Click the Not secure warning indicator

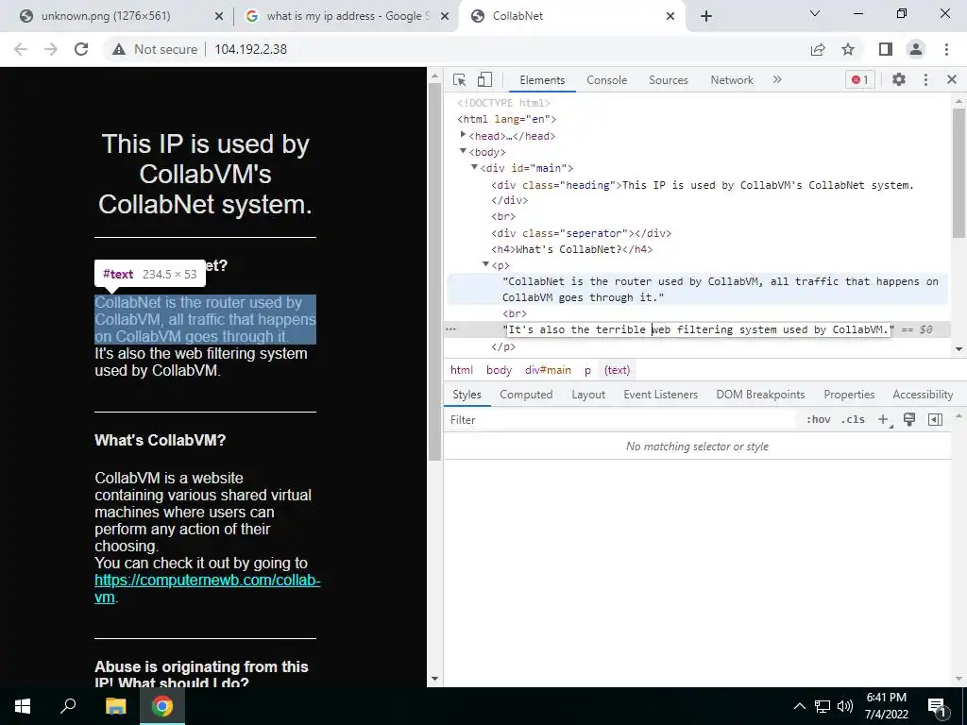click(x=155, y=49)
